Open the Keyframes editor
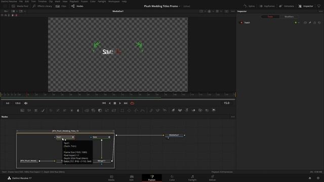Image resolution: width=324 pixels, height=182 pixels. point(267,6)
